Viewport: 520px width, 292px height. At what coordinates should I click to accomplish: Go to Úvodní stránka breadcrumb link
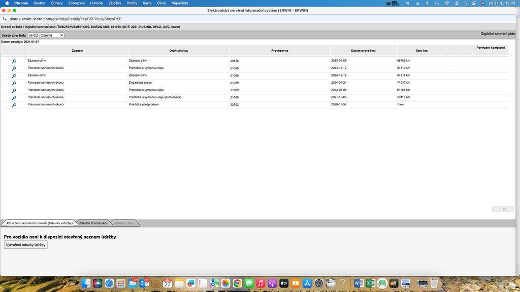click(12, 26)
